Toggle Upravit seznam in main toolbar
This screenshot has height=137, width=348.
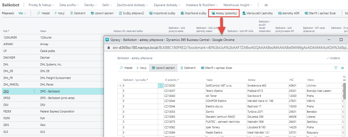click(102, 13)
